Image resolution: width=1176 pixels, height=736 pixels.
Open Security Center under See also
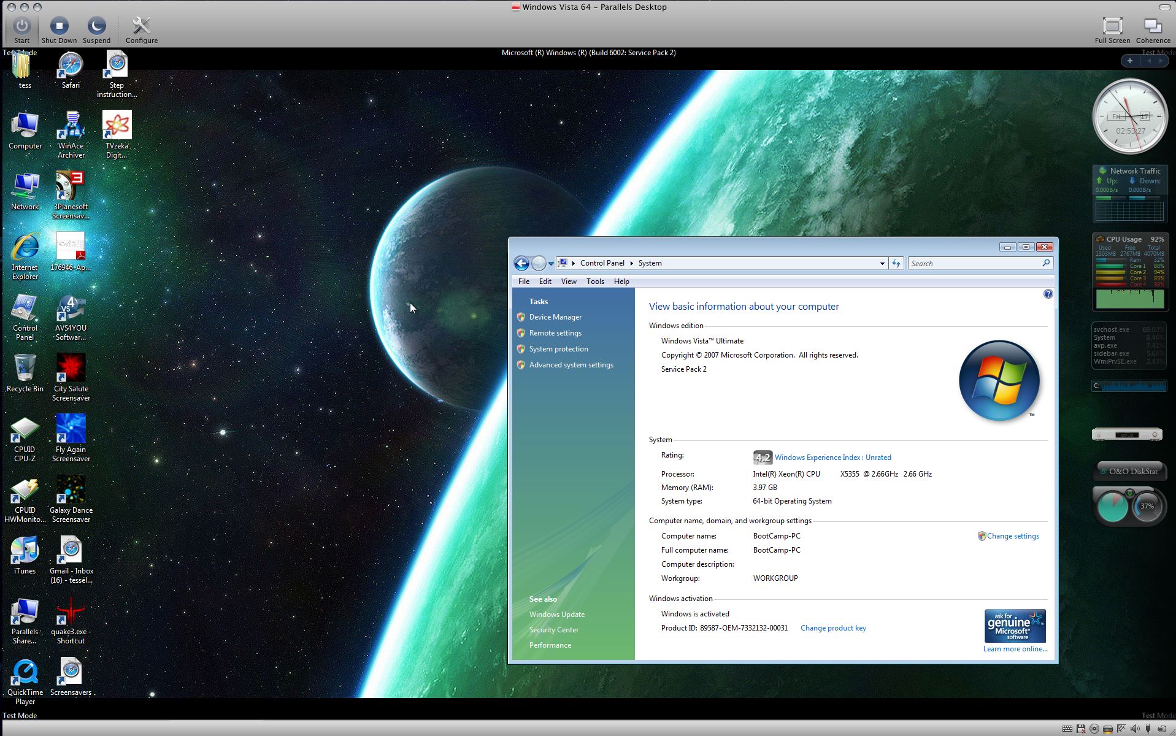pos(553,630)
